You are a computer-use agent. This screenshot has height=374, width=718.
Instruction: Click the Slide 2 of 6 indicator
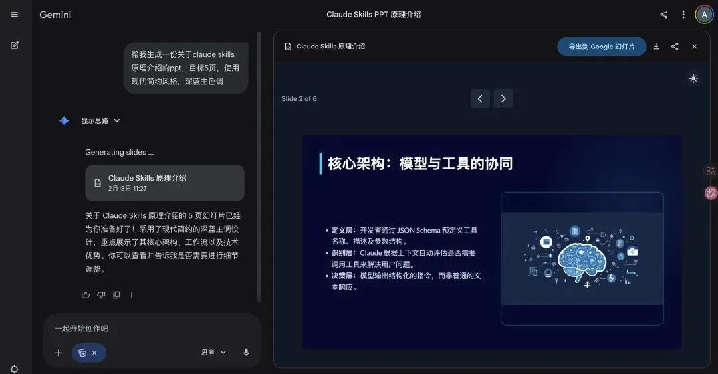pyautogui.click(x=299, y=98)
